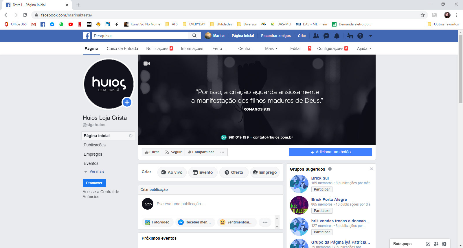Open Empregos in the left sidebar
The width and height of the screenshot is (463, 248).
pos(93,154)
